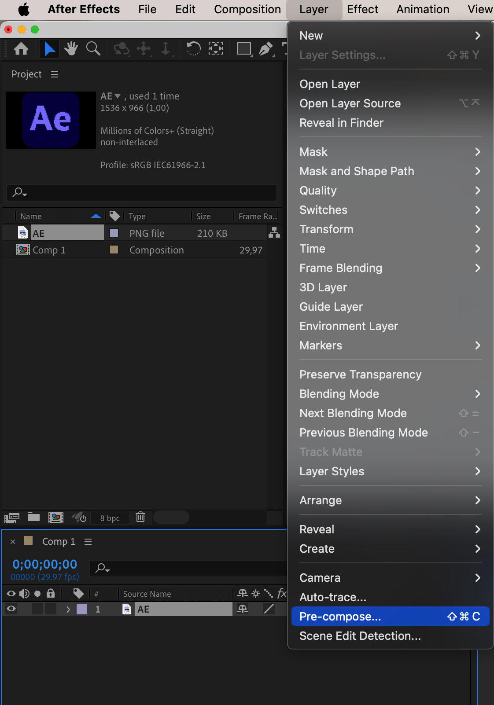Click the trash delete icon in Project panel
This screenshot has height=705, width=494.
(x=140, y=517)
